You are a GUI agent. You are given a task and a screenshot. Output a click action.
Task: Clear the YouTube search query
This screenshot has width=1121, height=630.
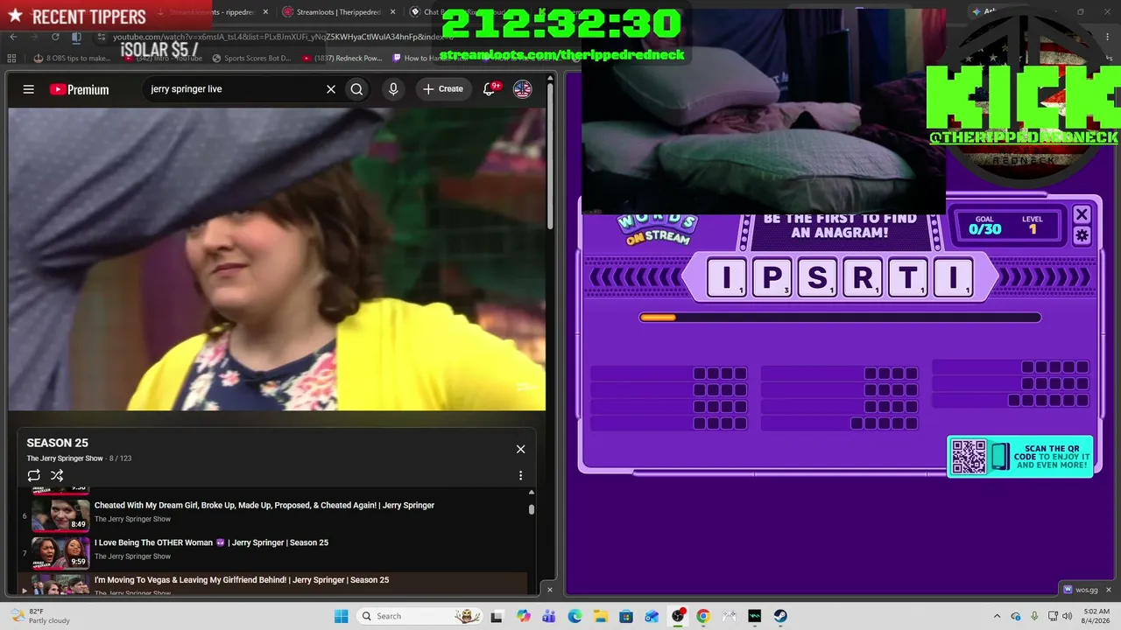(x=331, y=89)
